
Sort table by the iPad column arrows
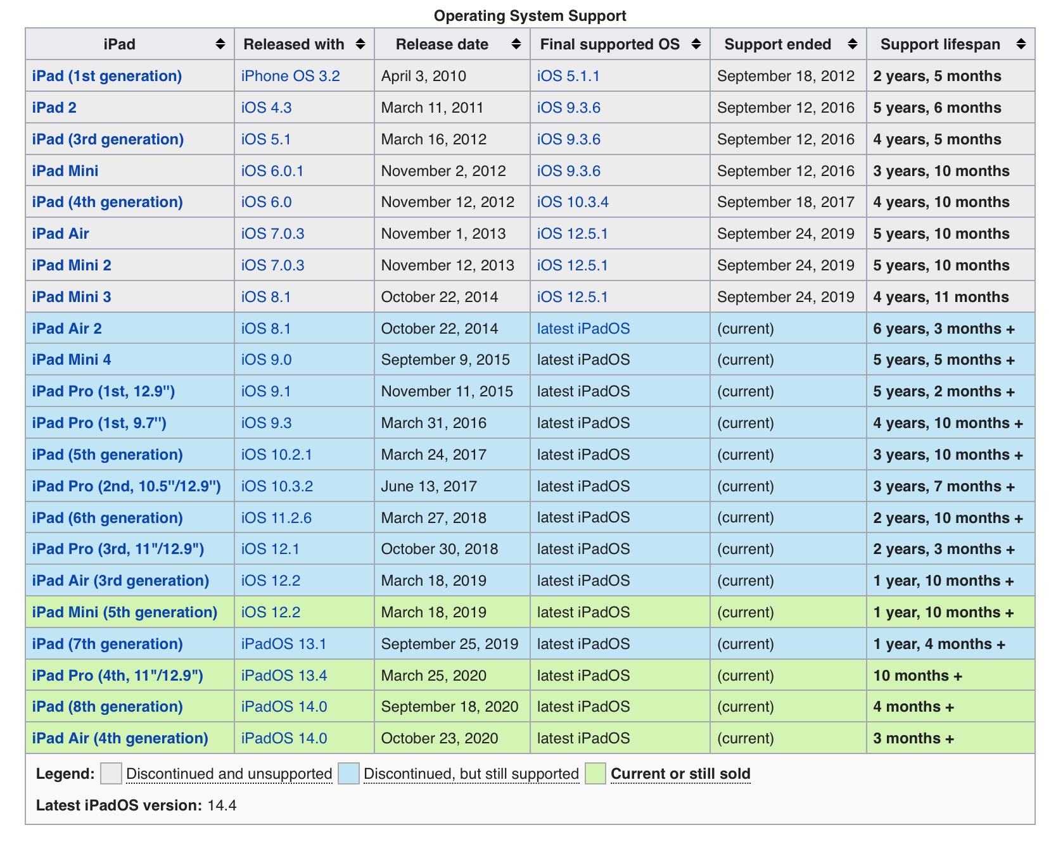pyautogui.click(x=220, y=44)
